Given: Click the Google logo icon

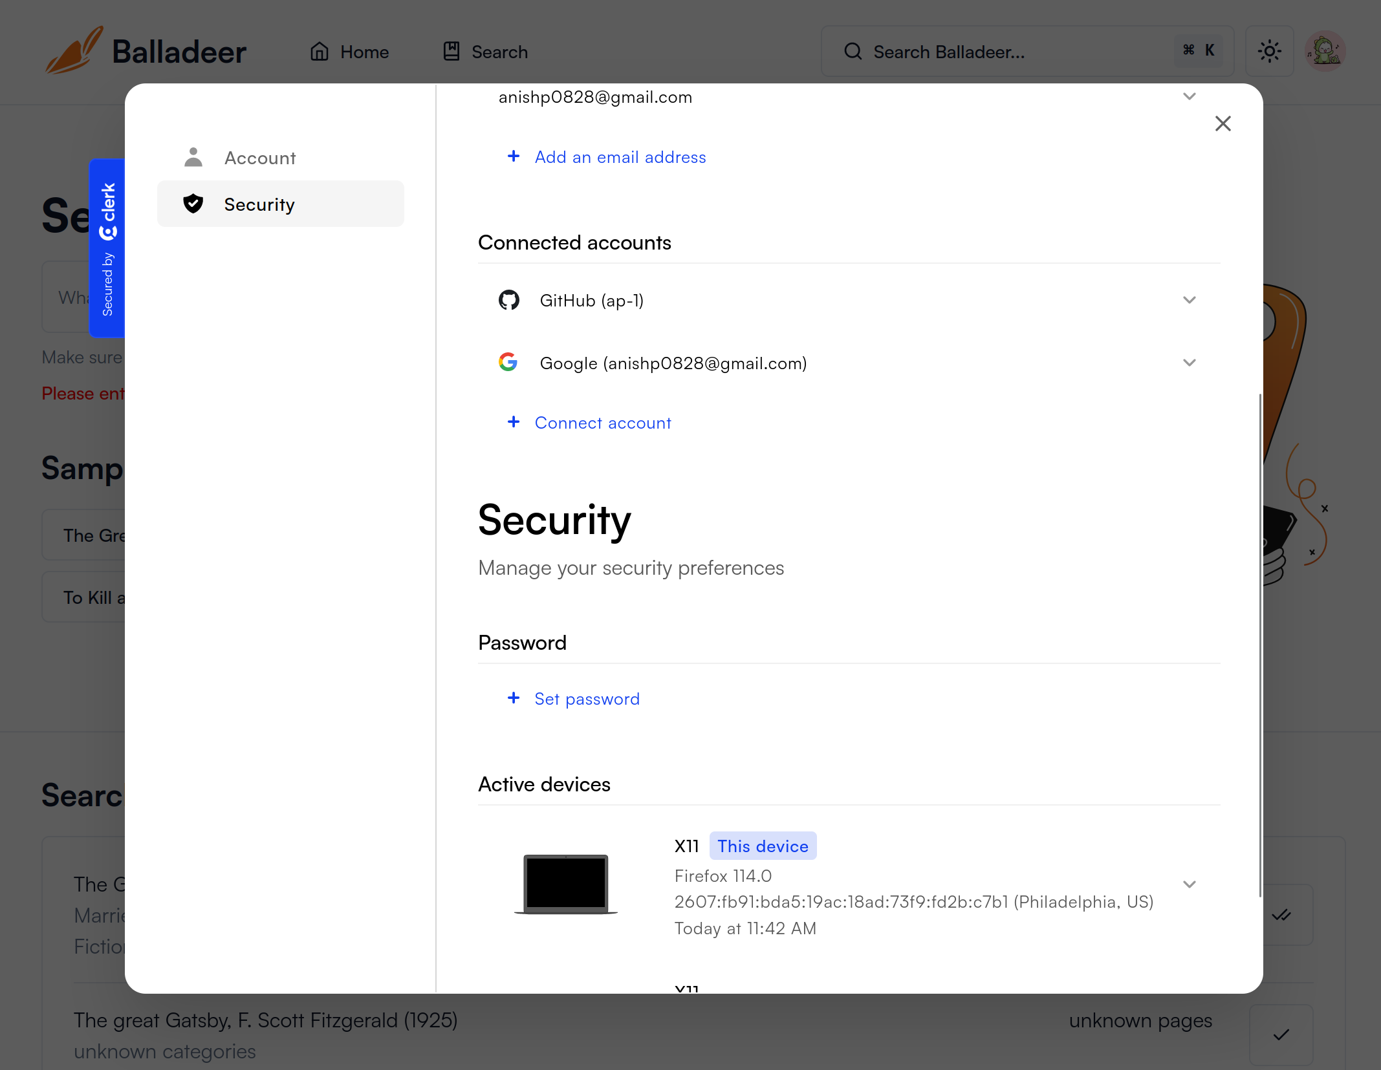Looking at the screenshot, I should click(x=508, y=362).
